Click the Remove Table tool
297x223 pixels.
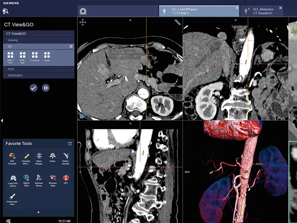(53, 179)
